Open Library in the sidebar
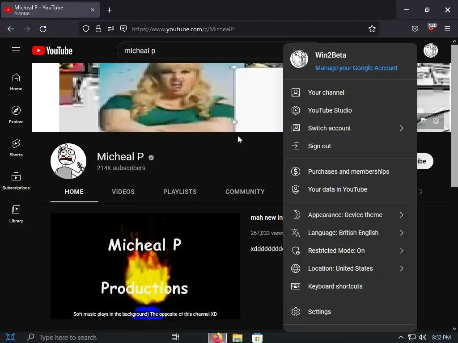This screenshot has height=343, width=458. pos(16,214)
